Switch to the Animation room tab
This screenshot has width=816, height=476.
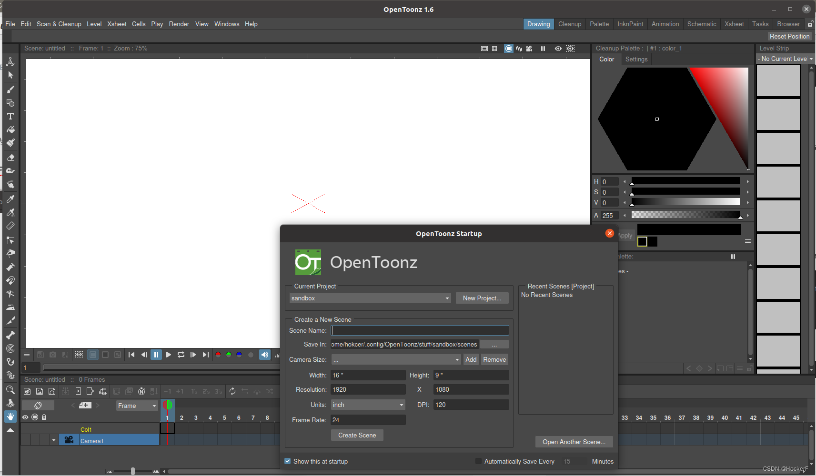click(665, 24)
